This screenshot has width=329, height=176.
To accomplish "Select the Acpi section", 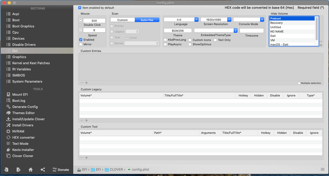I will pos(16,14).
